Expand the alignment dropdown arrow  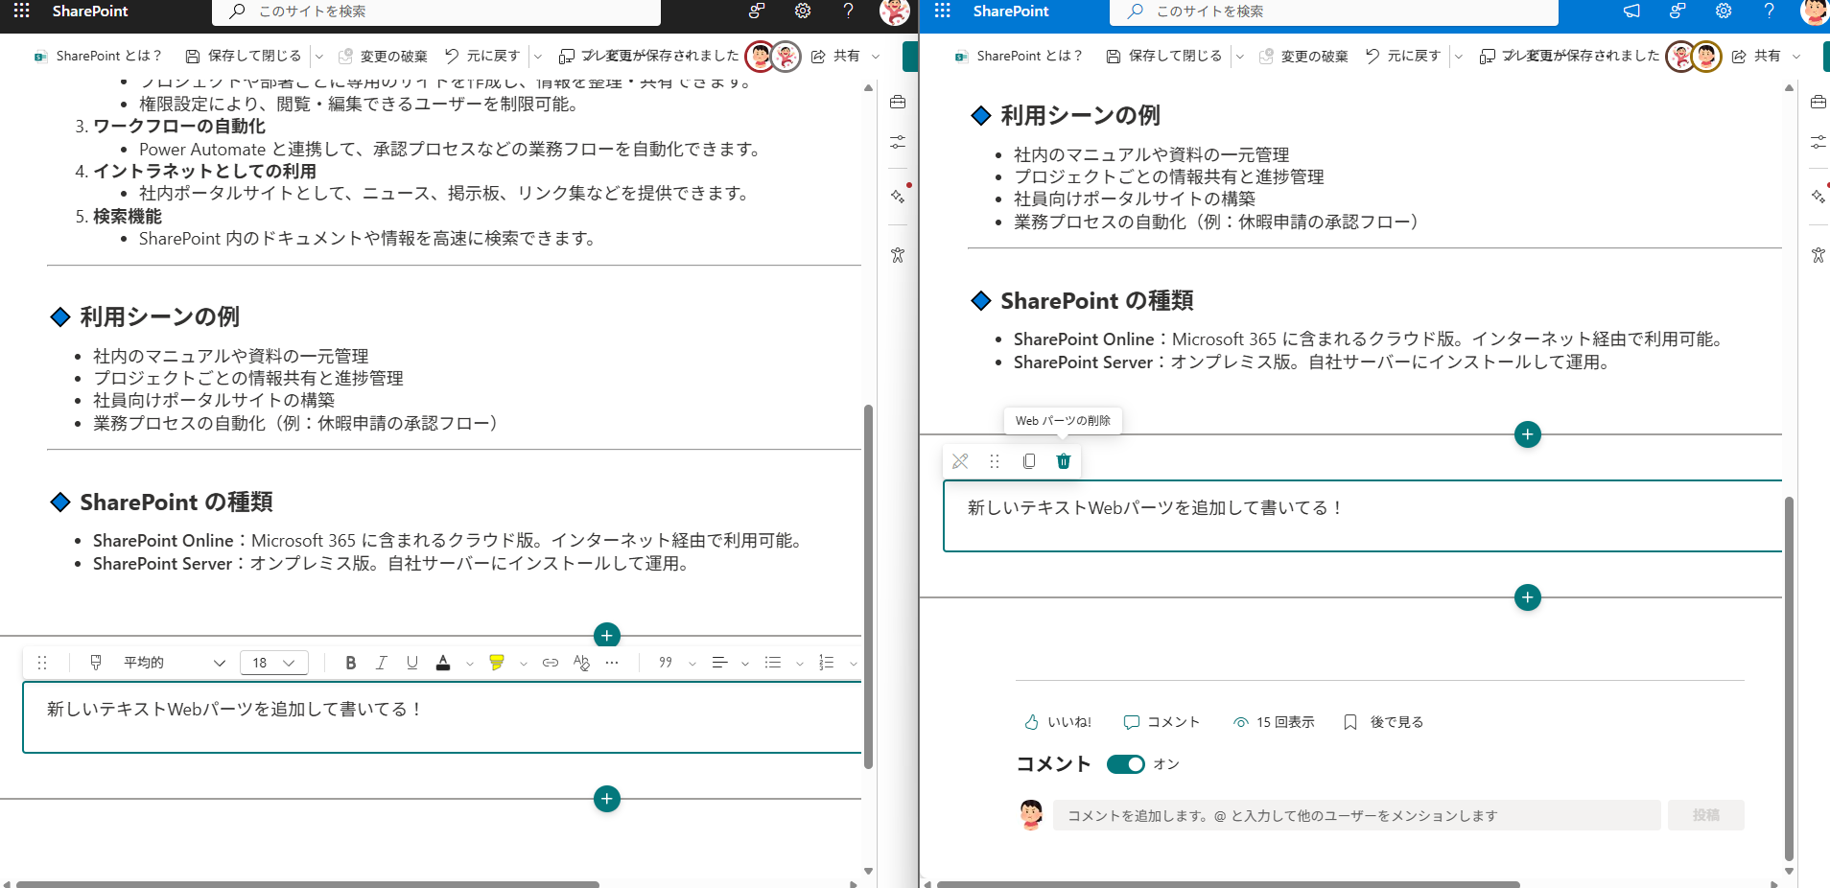pos(745,664)
